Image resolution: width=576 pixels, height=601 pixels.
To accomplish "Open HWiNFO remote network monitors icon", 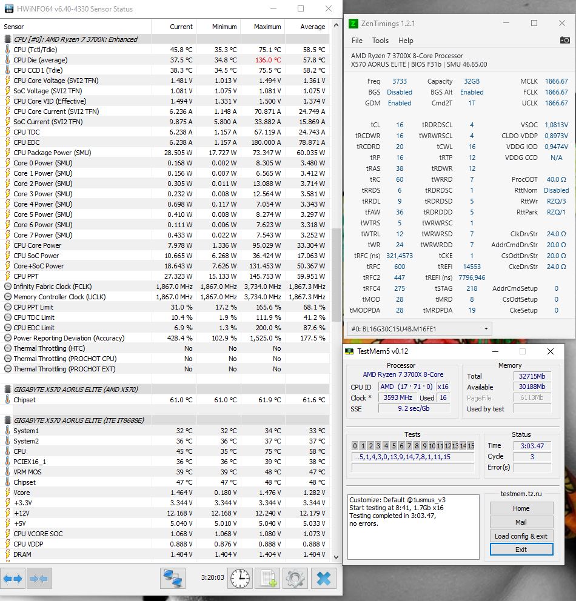I will pyautogui.click(x=173, y=579).
